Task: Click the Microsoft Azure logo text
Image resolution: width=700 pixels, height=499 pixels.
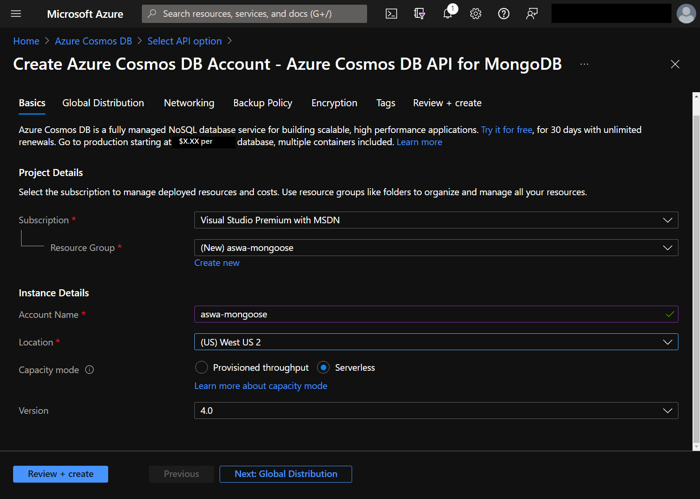Action: [x=85, y=14]
